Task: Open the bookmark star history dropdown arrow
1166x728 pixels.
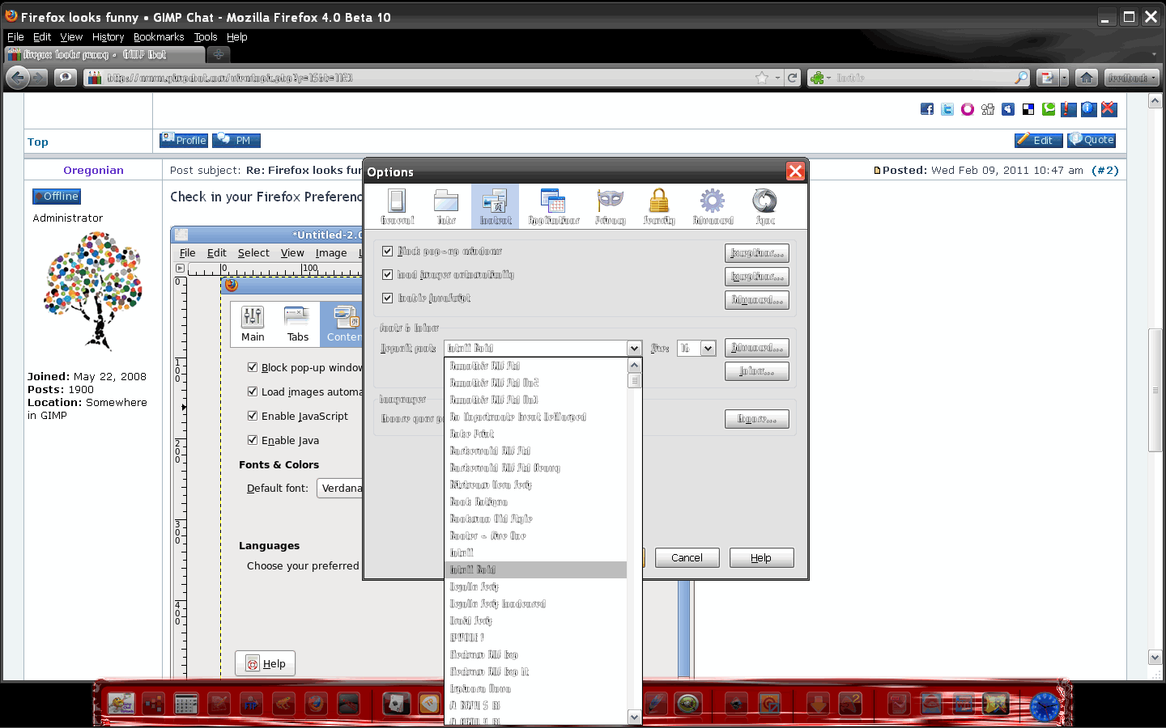Action: pyautogui.click(x=777, y=78)
